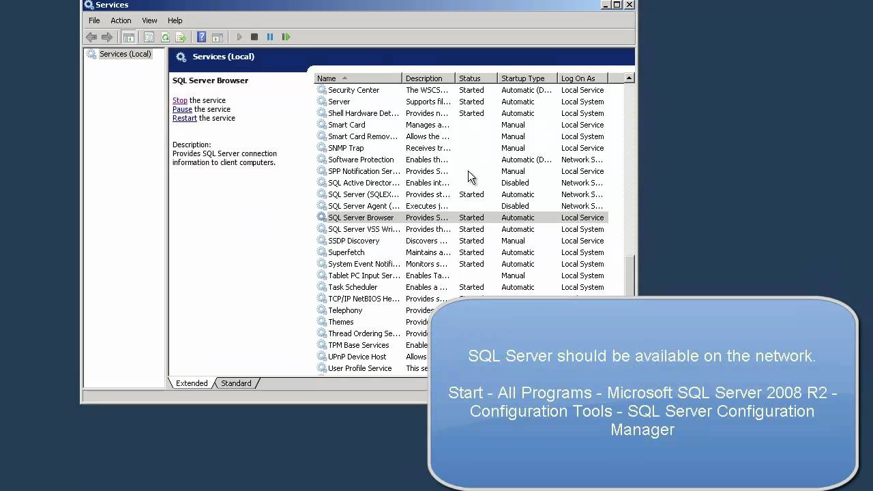This screenshot has width=873, height=491.
Task: Select the Smart Card Removal service name
Action: 362,136
